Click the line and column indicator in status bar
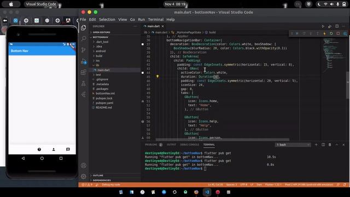The height and width of the screenshot is (197, 350). click(215, 185)
